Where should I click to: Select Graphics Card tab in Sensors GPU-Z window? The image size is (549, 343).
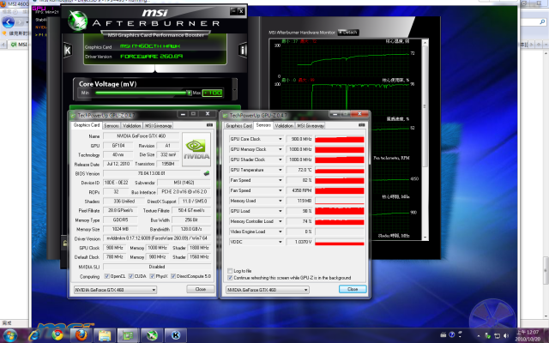pyautogui.click(x=238, y=126)
